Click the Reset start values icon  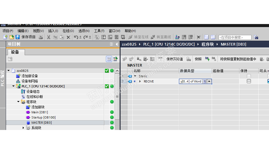[x=139, y=59]
